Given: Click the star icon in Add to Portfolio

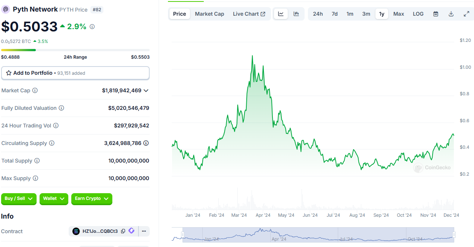Looking at the screenshot, I should click(x=9, y=73).
